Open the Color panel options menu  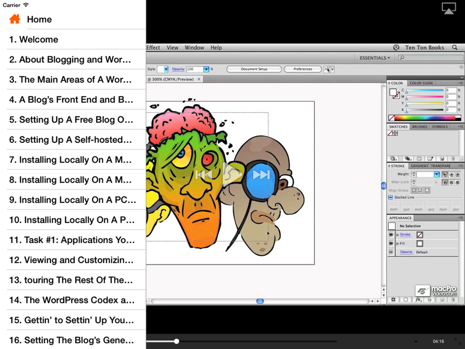[460, 83]
